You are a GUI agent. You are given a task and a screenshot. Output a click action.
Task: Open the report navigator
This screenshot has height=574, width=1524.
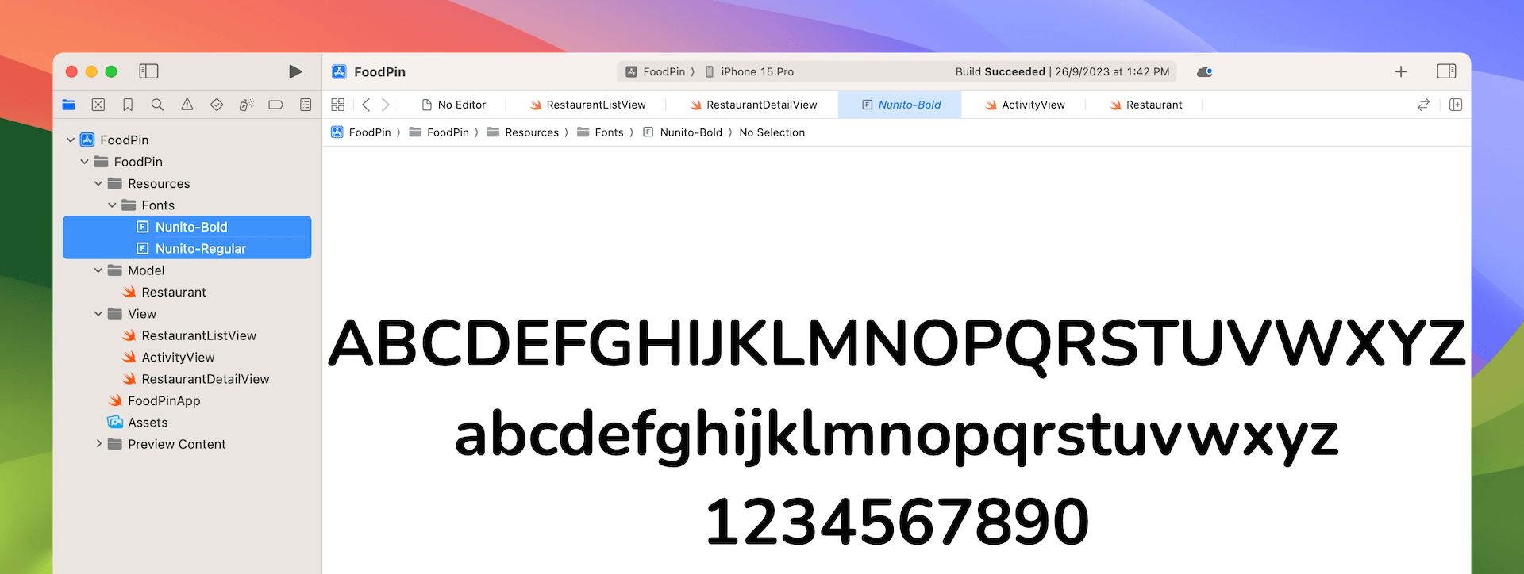(306, 105)
